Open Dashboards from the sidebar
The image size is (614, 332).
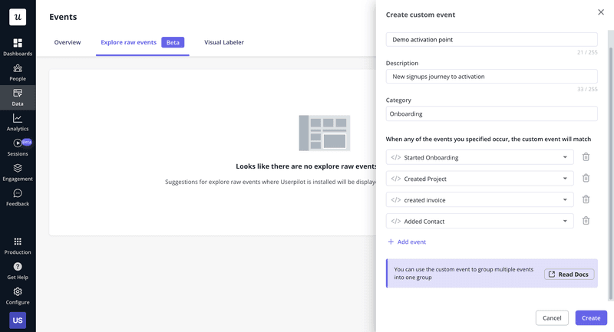(18, 47)
